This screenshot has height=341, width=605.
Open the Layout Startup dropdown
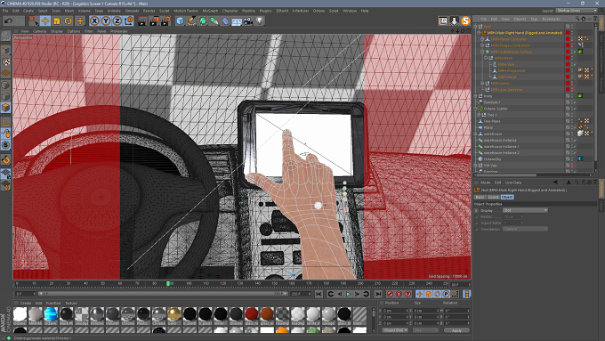click(x=577, y=11)
